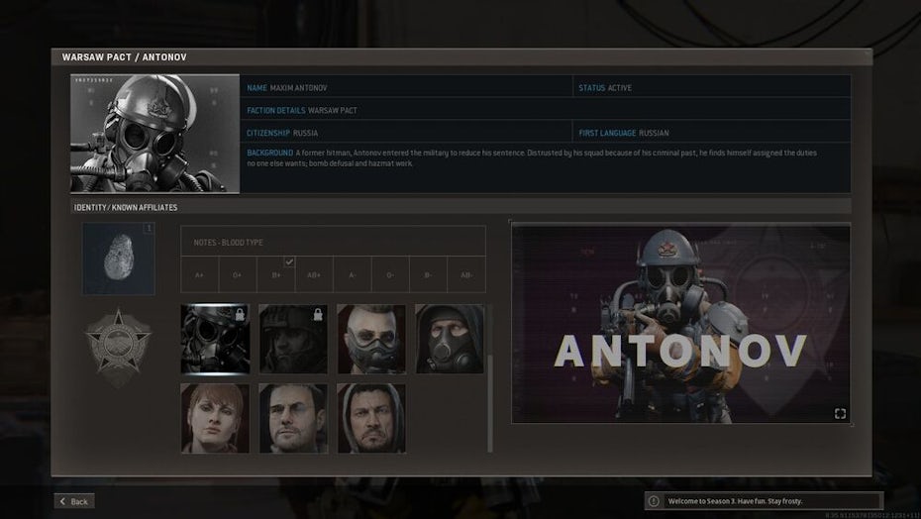Click the fingerprint identity icon
This screenshot has width=921, height=519.
tap(118, 259)
